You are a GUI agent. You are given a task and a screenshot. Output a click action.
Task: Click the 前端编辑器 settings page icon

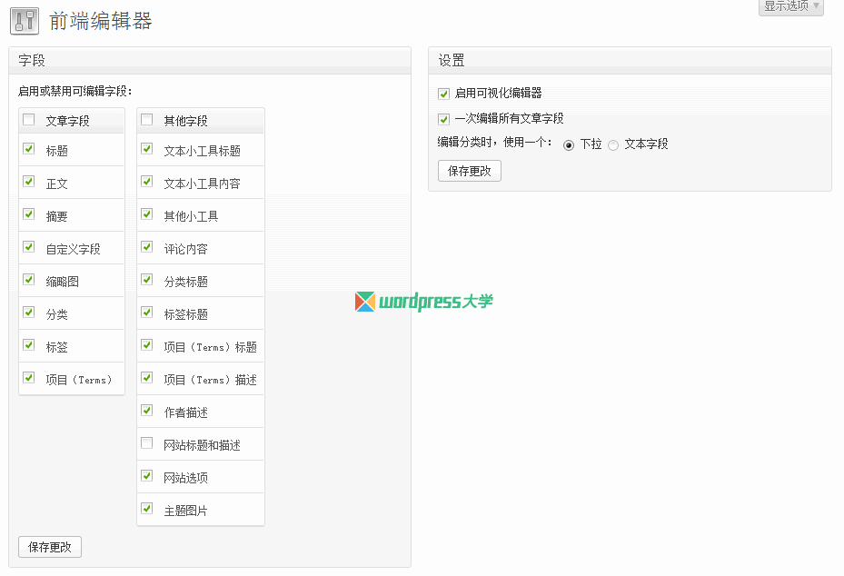click(x=25, y=21)
